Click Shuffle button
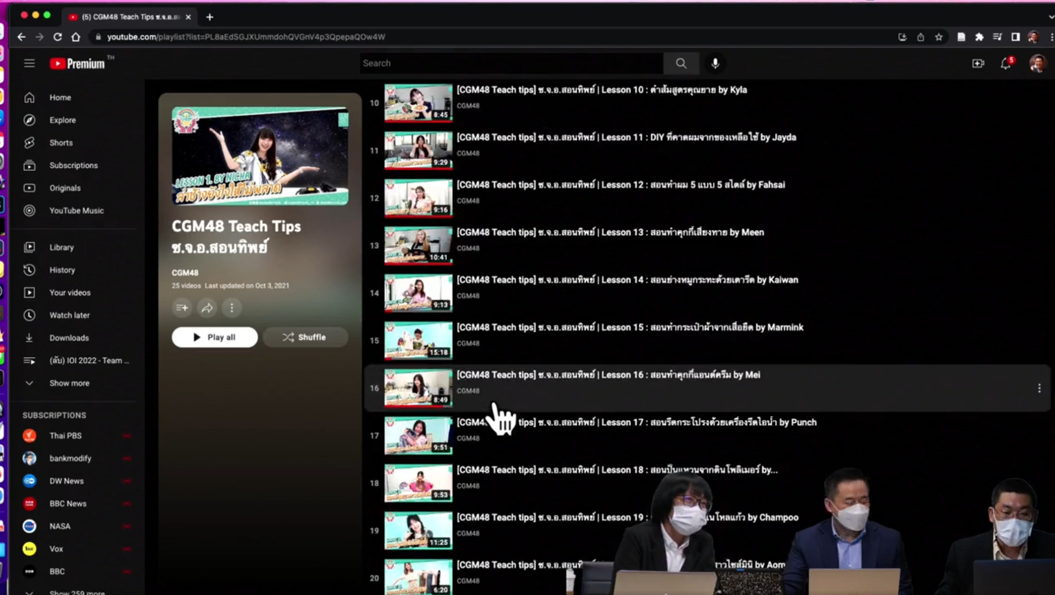The image size is (1055, 595). (305, 337)
